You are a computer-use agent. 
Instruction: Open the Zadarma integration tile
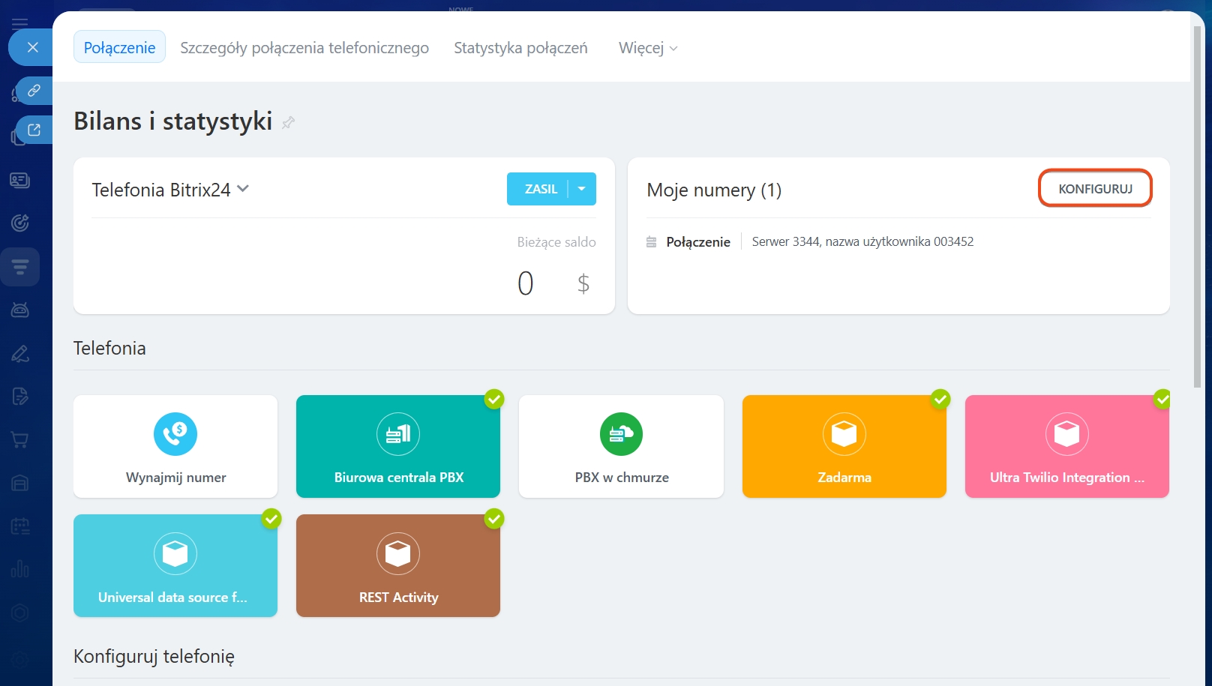pyautogui.click(x=844, y=447)
